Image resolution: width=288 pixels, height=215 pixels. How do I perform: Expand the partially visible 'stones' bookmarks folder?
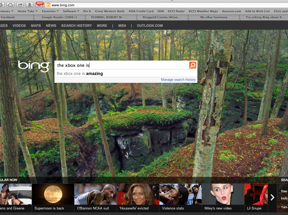click(x=6, y=11)
